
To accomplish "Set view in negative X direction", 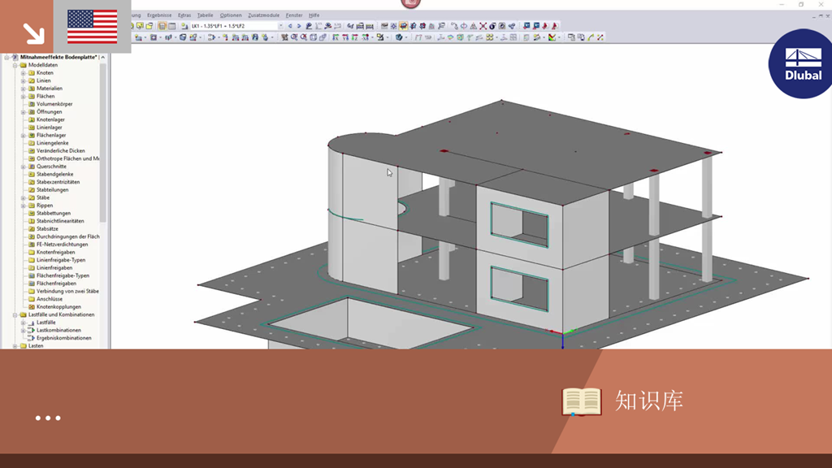I will coord(365,37).
